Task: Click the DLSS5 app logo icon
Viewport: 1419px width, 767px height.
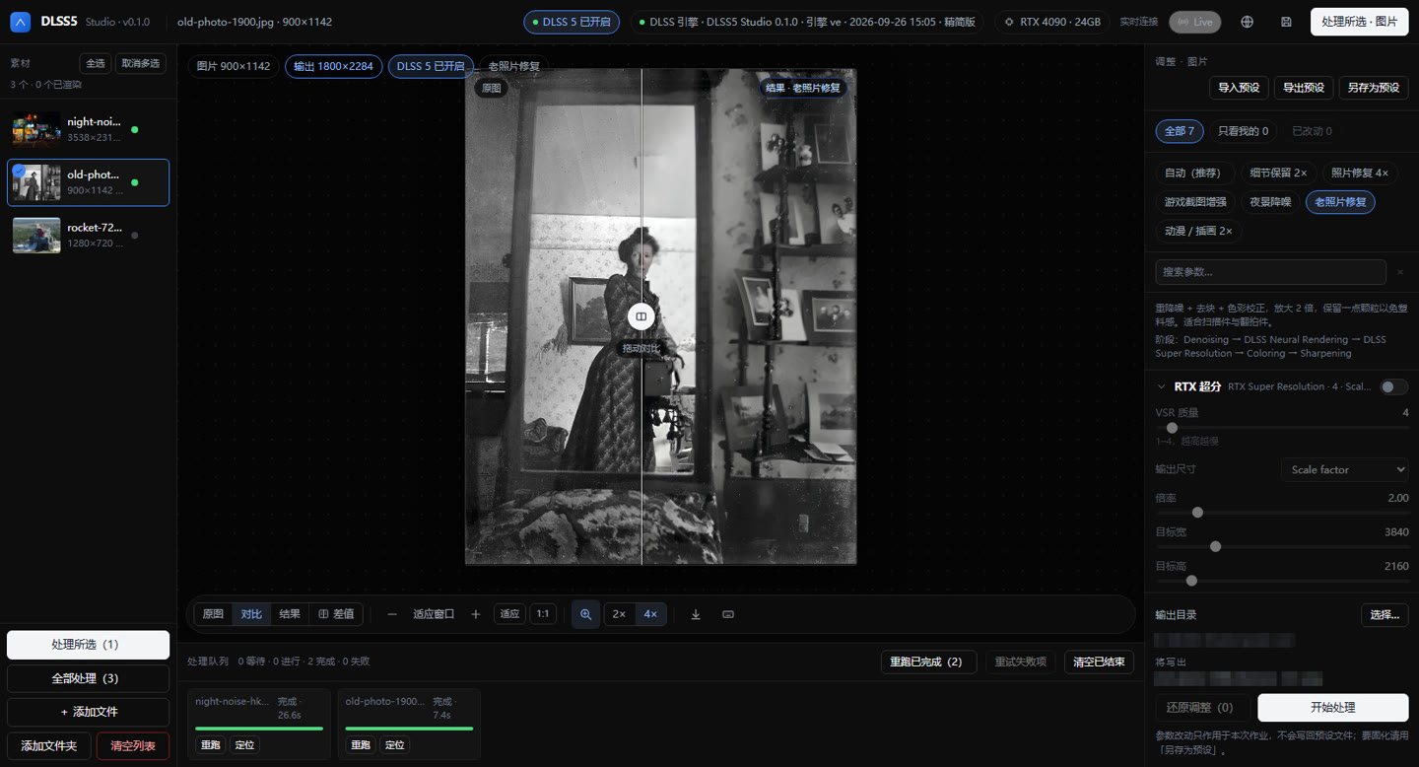Action: click(x=20, y=21)
